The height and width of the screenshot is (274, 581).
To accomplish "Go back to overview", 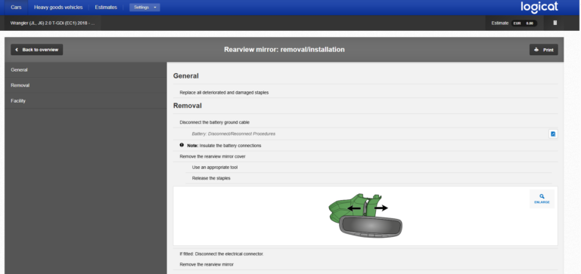I will point(36,50).
